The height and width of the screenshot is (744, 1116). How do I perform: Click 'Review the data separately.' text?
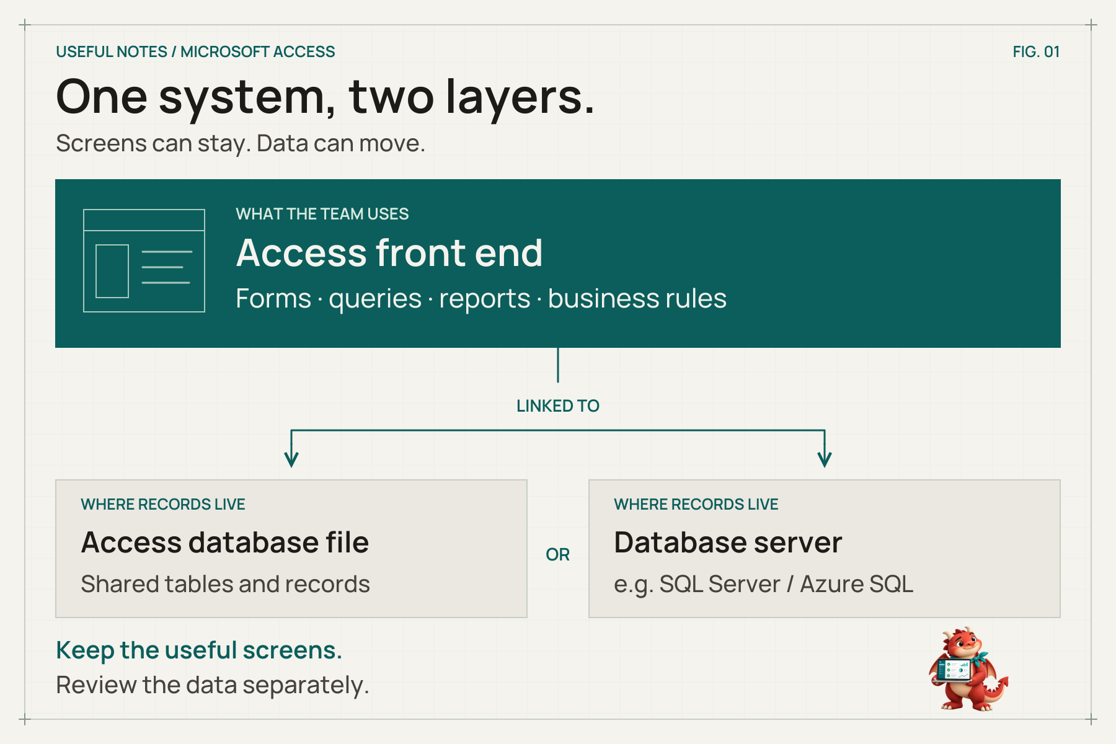pyautogui.click(x=213, y=685)
